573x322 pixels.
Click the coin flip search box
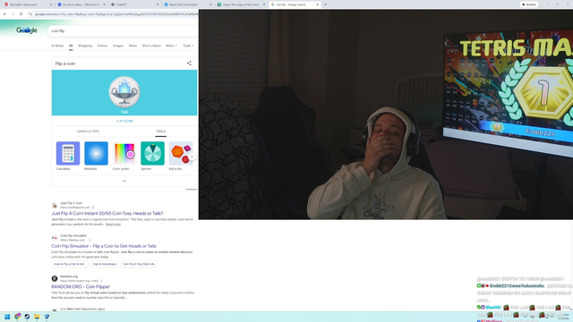(123, 30)
